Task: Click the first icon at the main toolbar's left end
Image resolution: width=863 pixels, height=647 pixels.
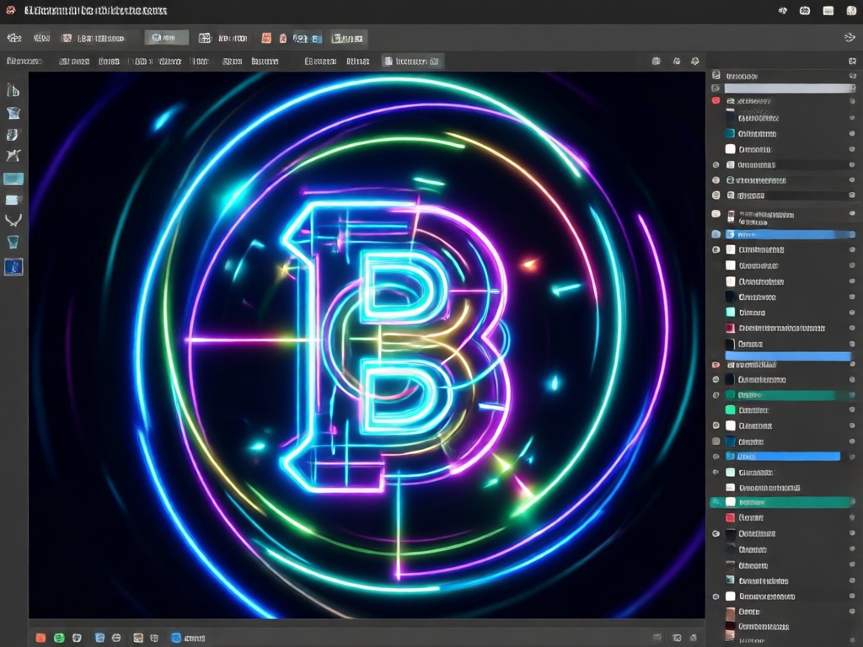Action: pos(13,38)
